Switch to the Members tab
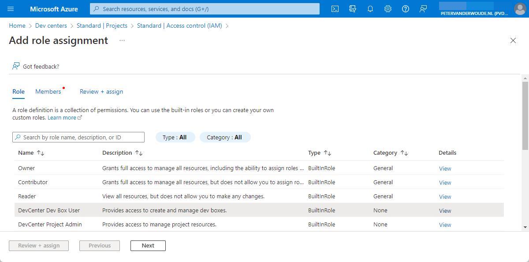The height and width of the screenshot is (262, 529). [x=48, y=91]
